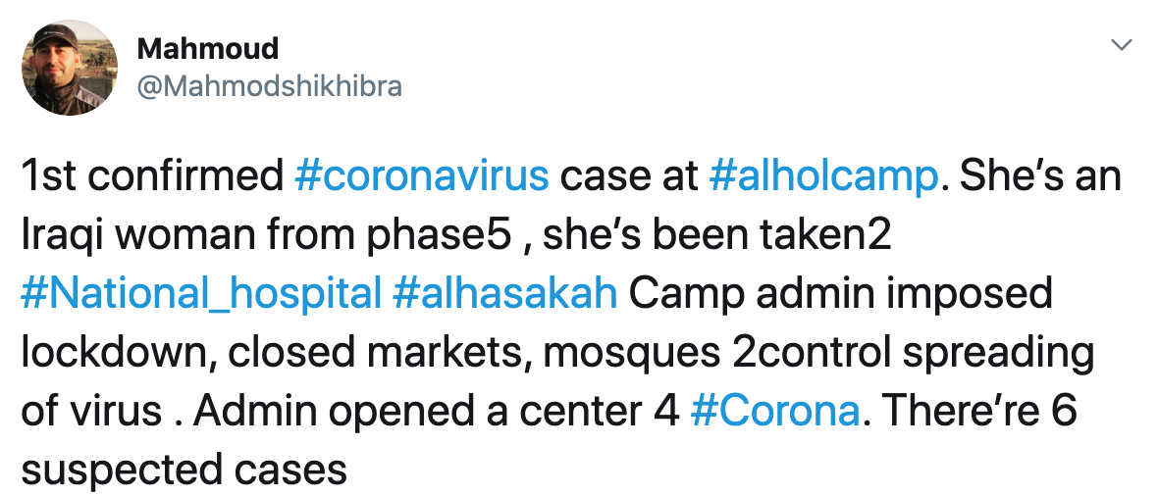Open the #National_hospital hashtag

(201, 294)
